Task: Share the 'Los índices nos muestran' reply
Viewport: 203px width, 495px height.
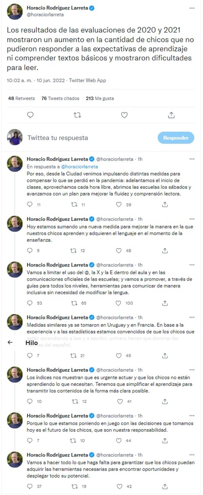Action: coord(165,401)
